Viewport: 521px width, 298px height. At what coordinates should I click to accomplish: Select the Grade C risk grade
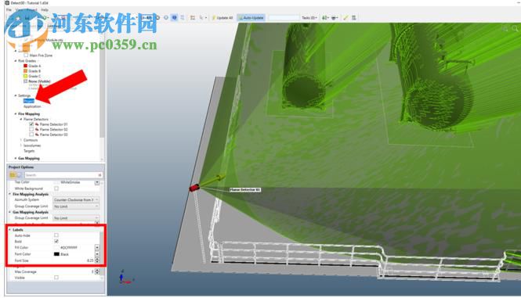(34, 76)
